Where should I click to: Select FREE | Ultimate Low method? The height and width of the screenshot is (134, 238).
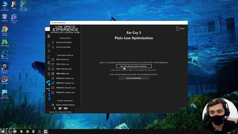pyautogui.click(x=64, y=69)
